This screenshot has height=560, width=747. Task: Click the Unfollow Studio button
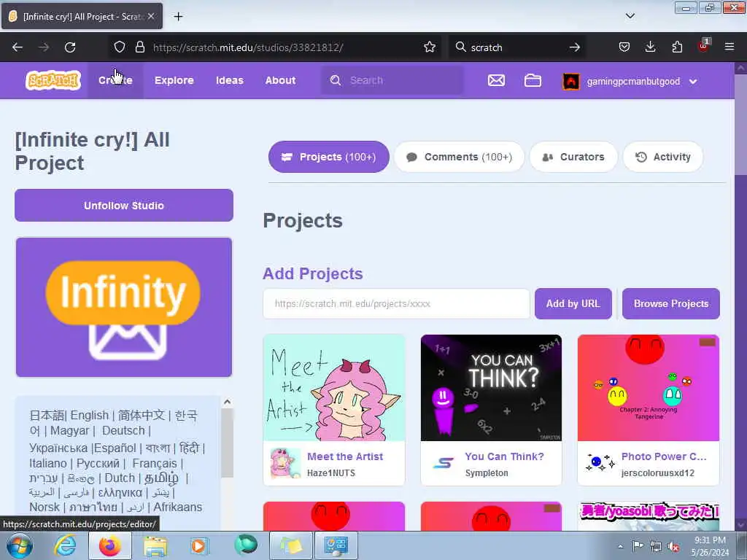pyautogui.click(x=124, y=205)
